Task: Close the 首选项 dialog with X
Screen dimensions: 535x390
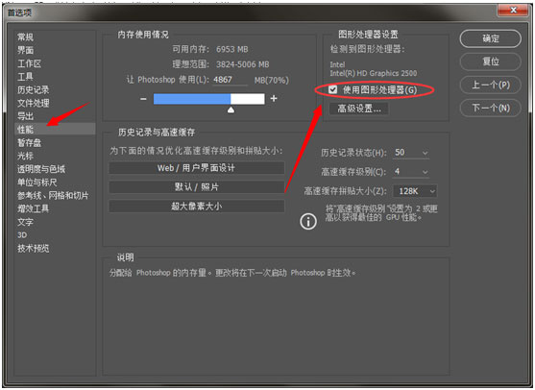Action: (513, 11)
